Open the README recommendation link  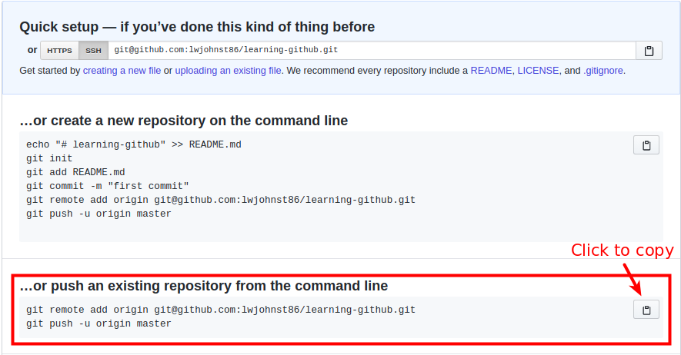click(x=491, y=71)
